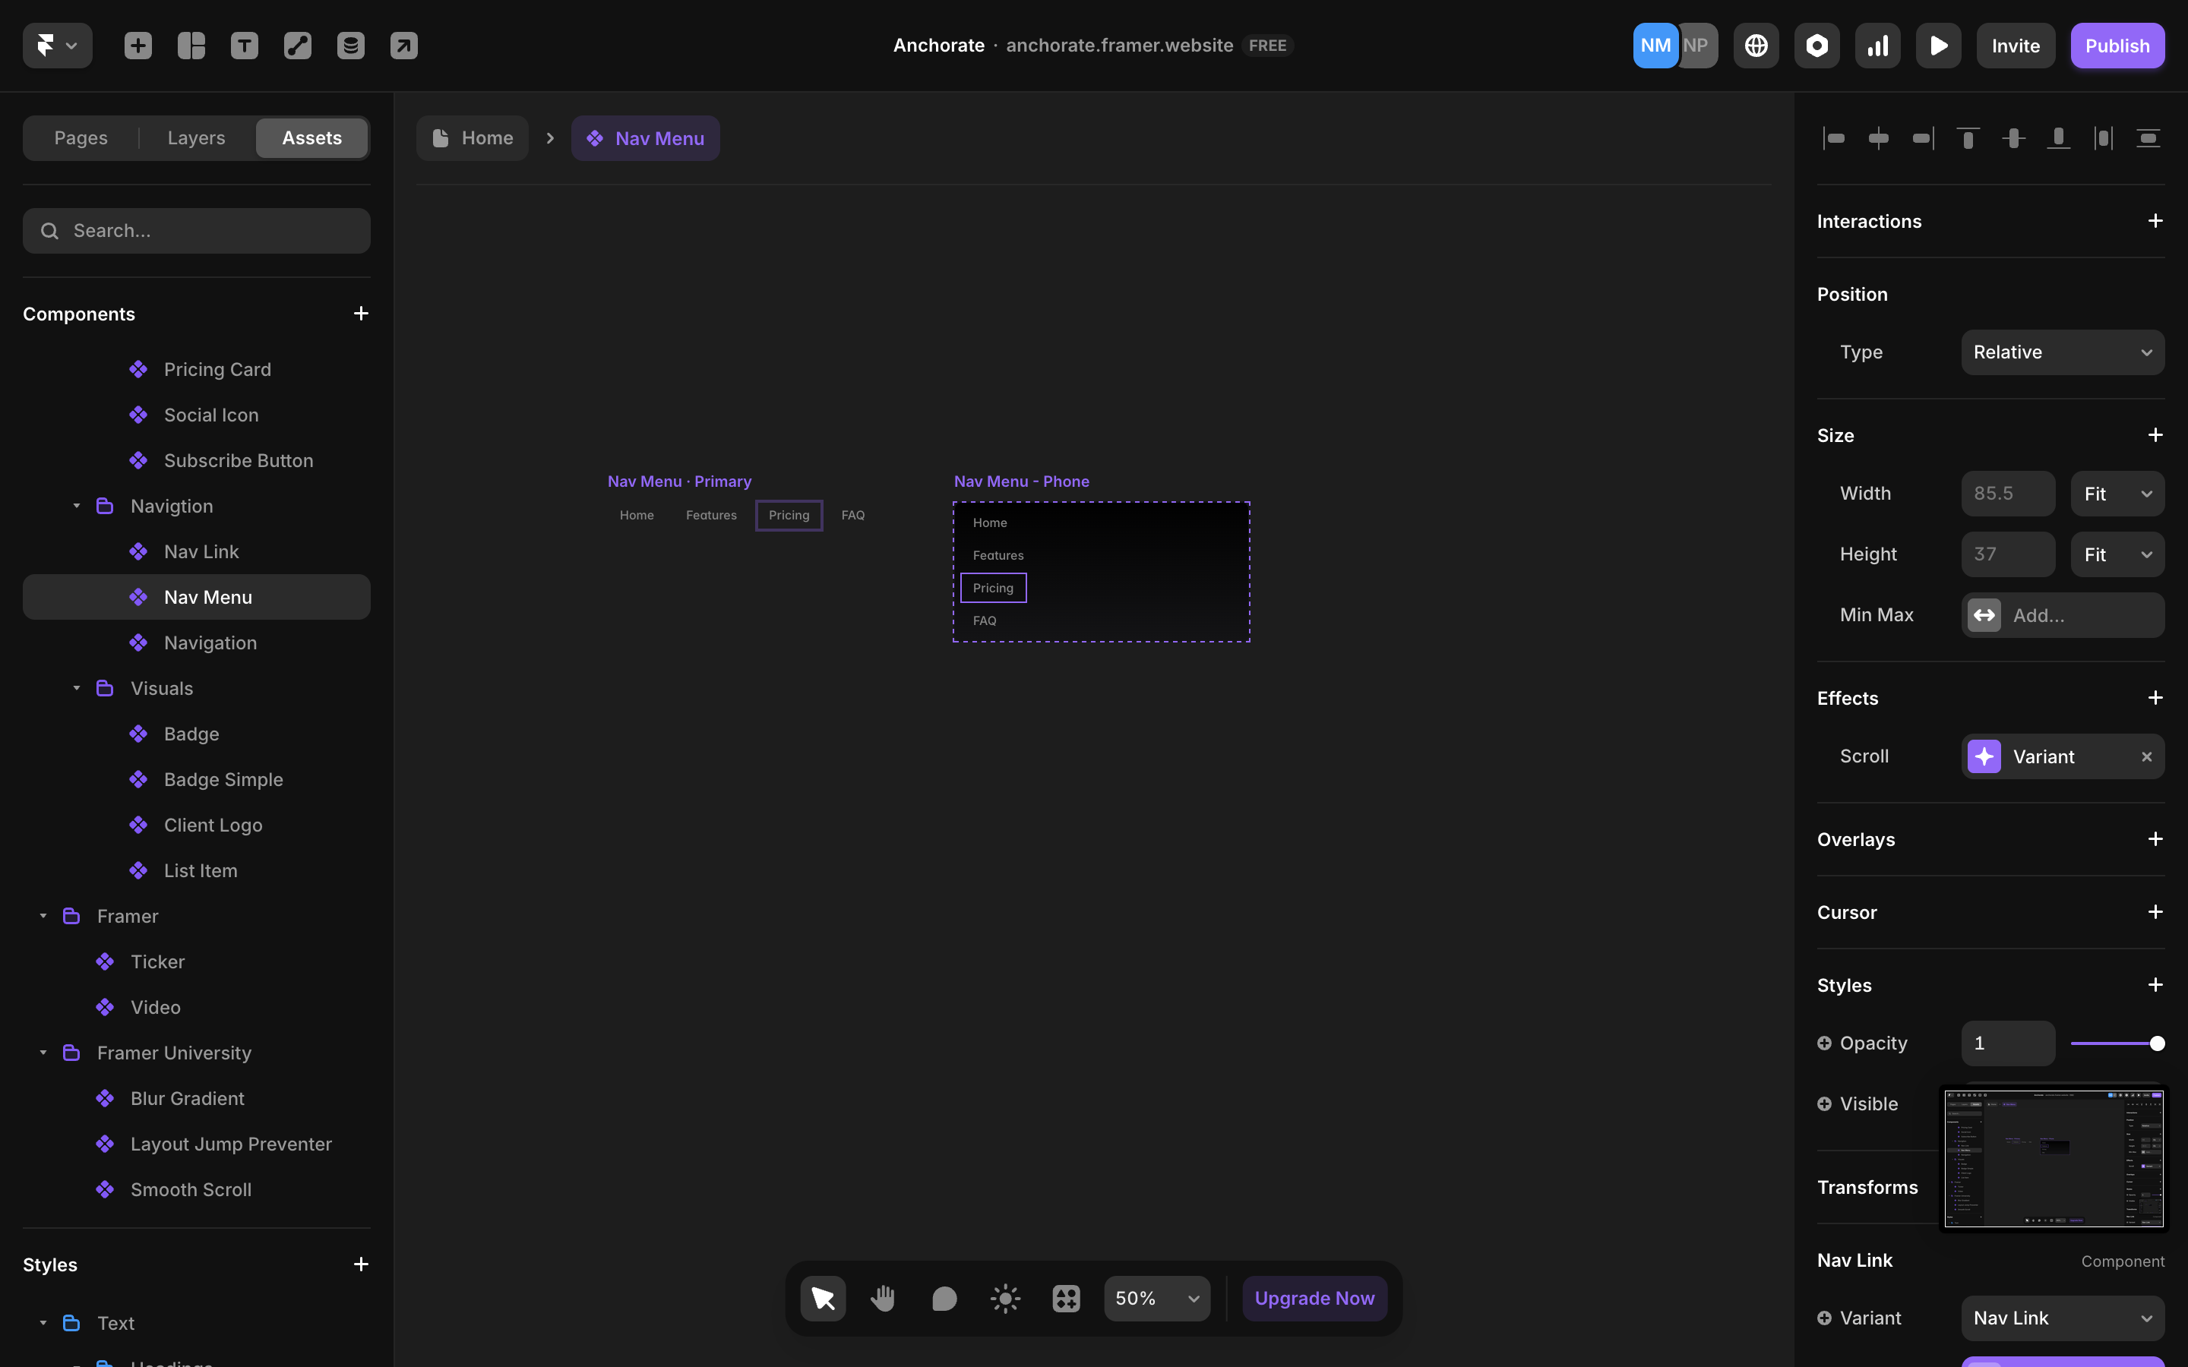
Task: Toggle Visible property variable circle
Action: (x=1823, y=1104)
